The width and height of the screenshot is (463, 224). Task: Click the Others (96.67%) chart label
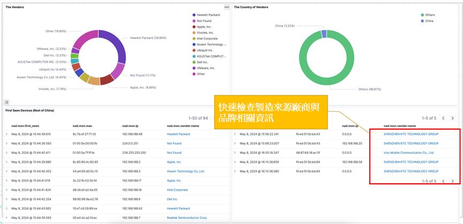pos(370,89)
